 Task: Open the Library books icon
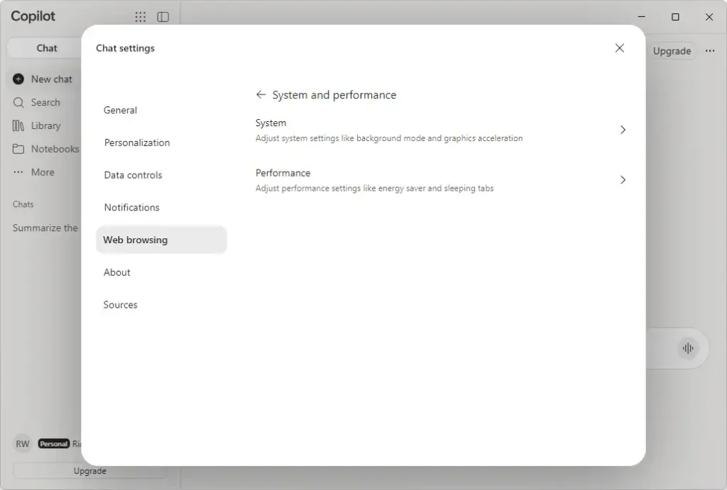18,126
